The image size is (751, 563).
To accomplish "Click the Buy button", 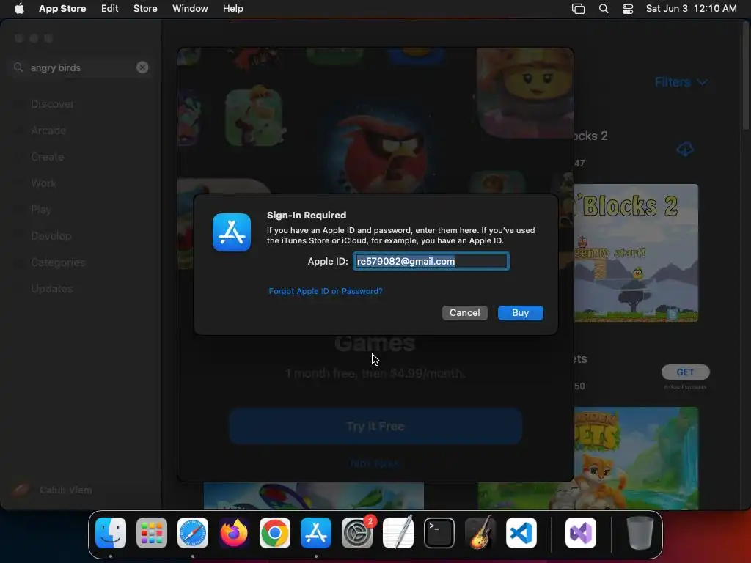I will [x=521, y=312].
